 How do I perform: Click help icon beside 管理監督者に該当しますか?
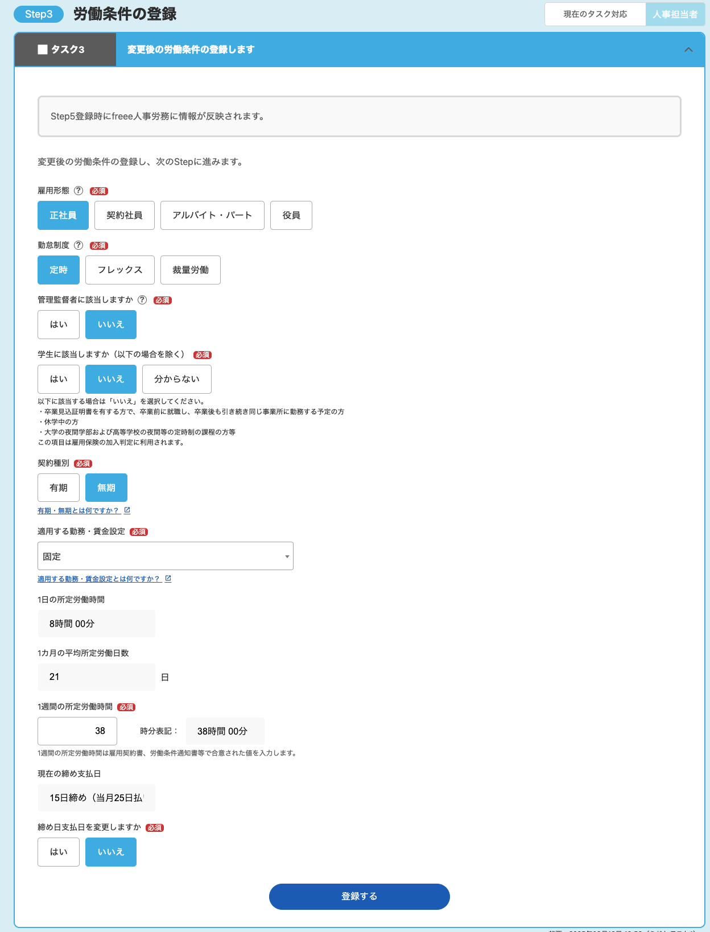coord(142,300)
